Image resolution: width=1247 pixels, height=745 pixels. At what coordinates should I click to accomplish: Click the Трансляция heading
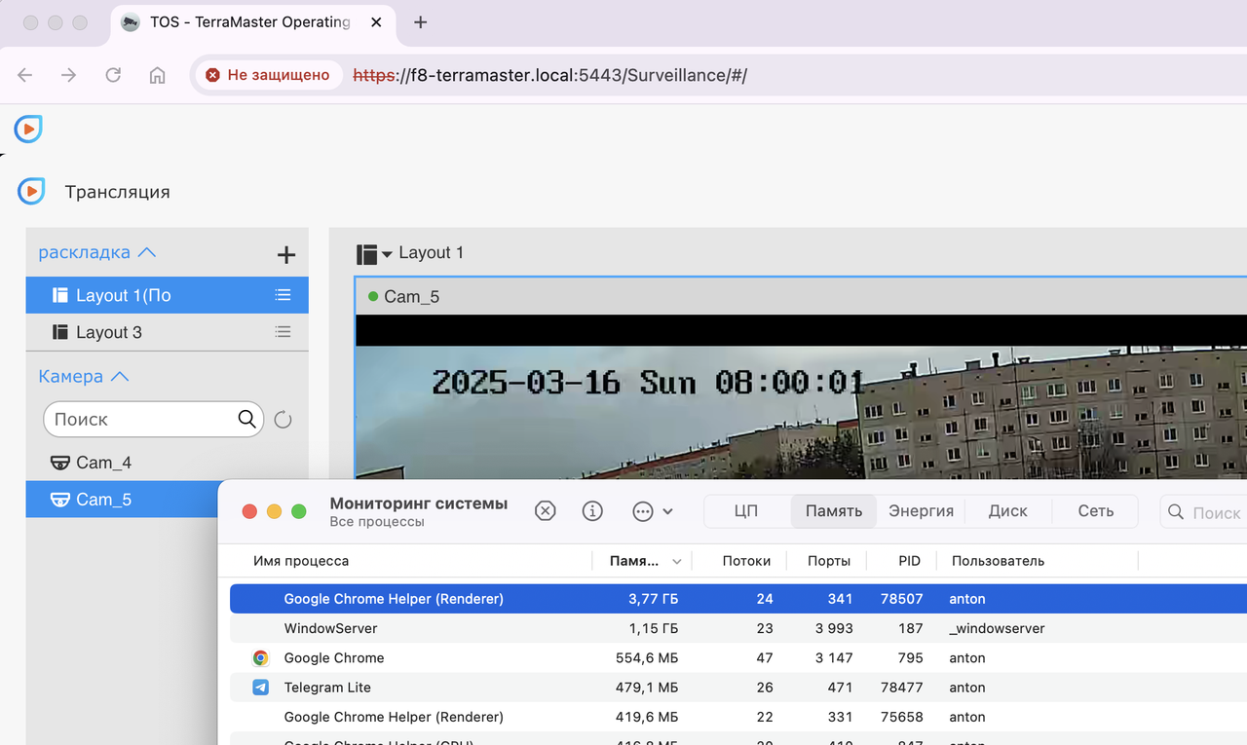click(117, 192)
